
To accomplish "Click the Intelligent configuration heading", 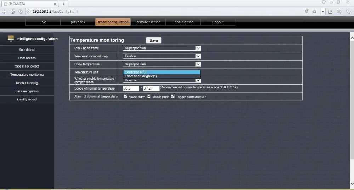I will coord(37,39).
